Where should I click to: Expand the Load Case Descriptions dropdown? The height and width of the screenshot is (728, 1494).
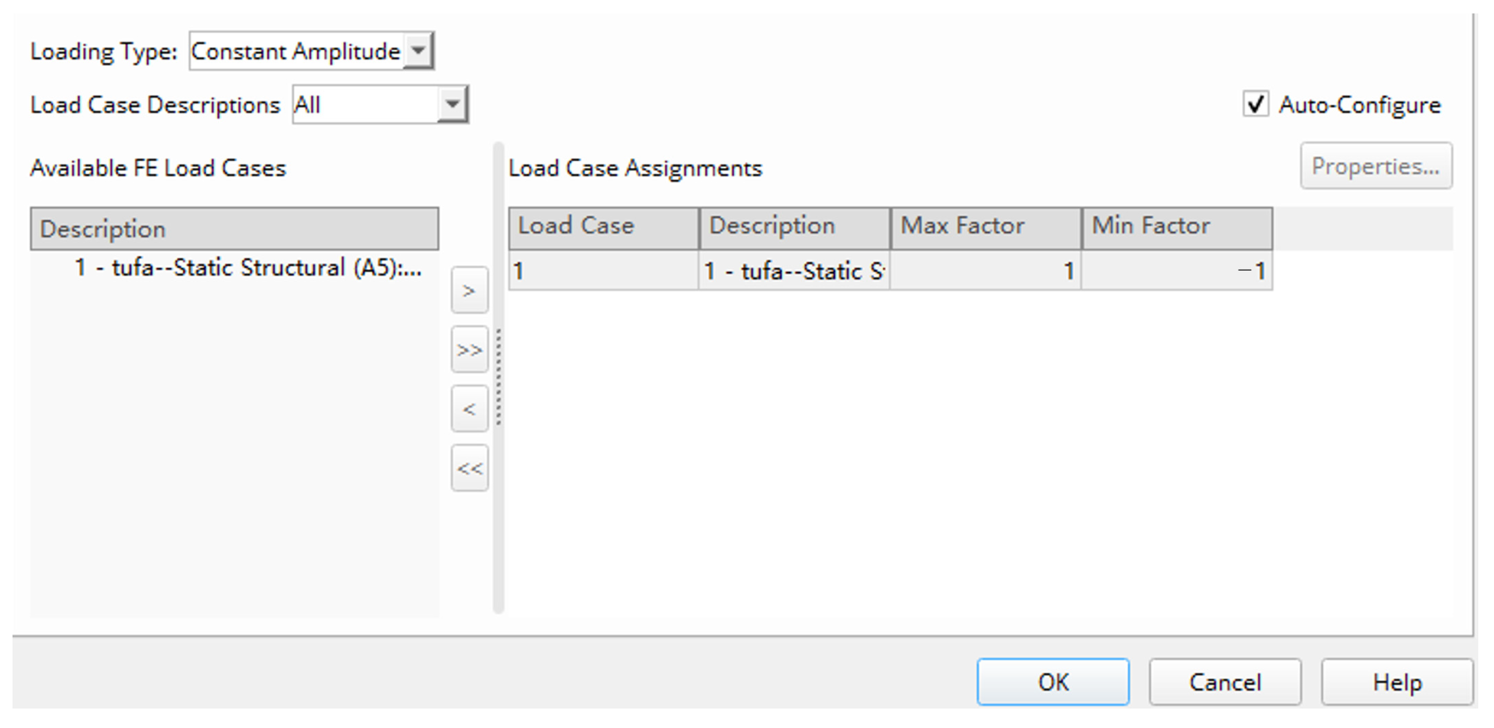452,105
